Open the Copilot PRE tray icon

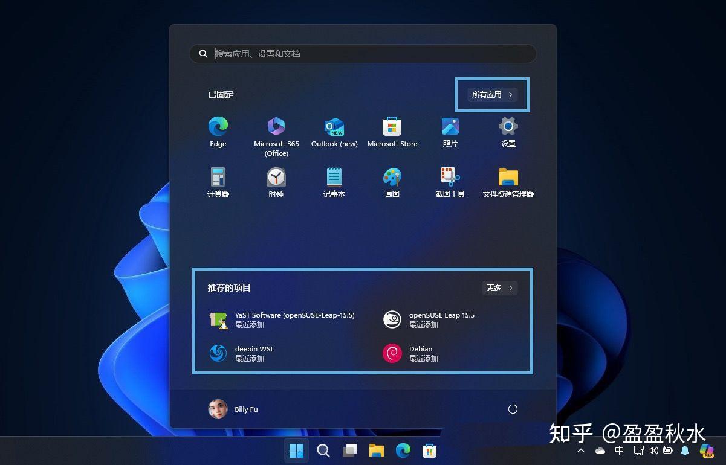tap(706, 451)
